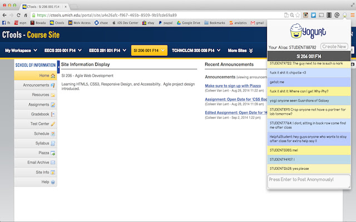Image resolution: width=356 pixels, height=222 pixels.
Task: Open the Chrome hamburger menu
Action: pos(352,15)
